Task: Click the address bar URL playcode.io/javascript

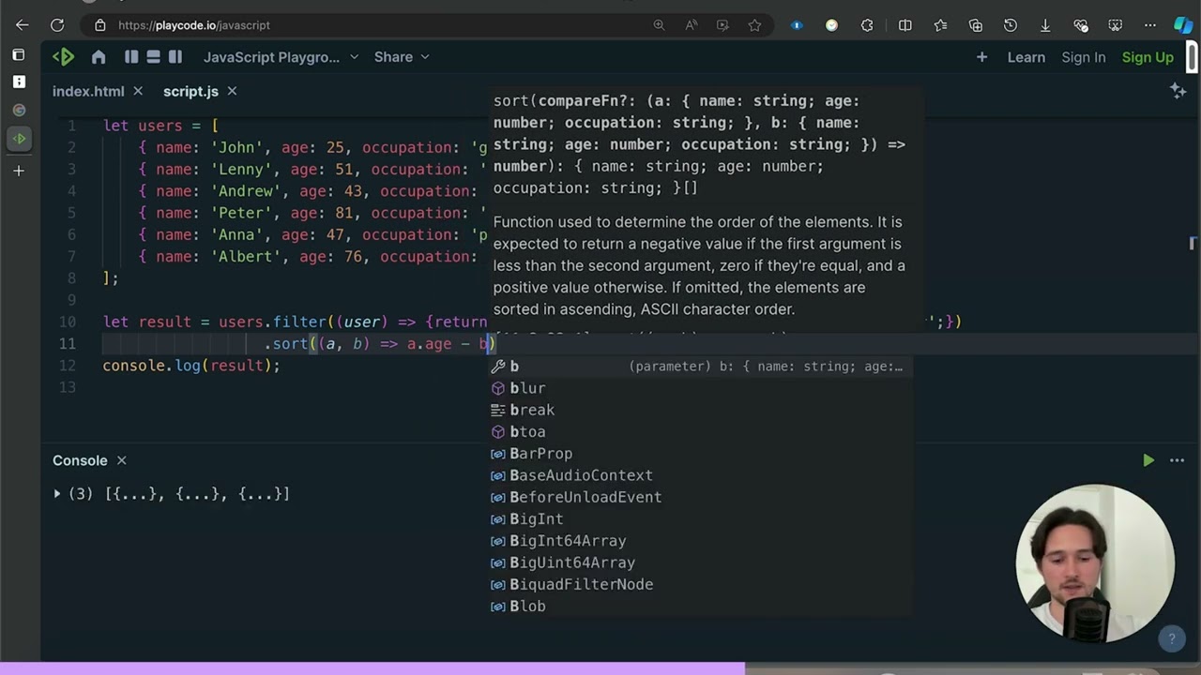Action: (x=194, y=25)
